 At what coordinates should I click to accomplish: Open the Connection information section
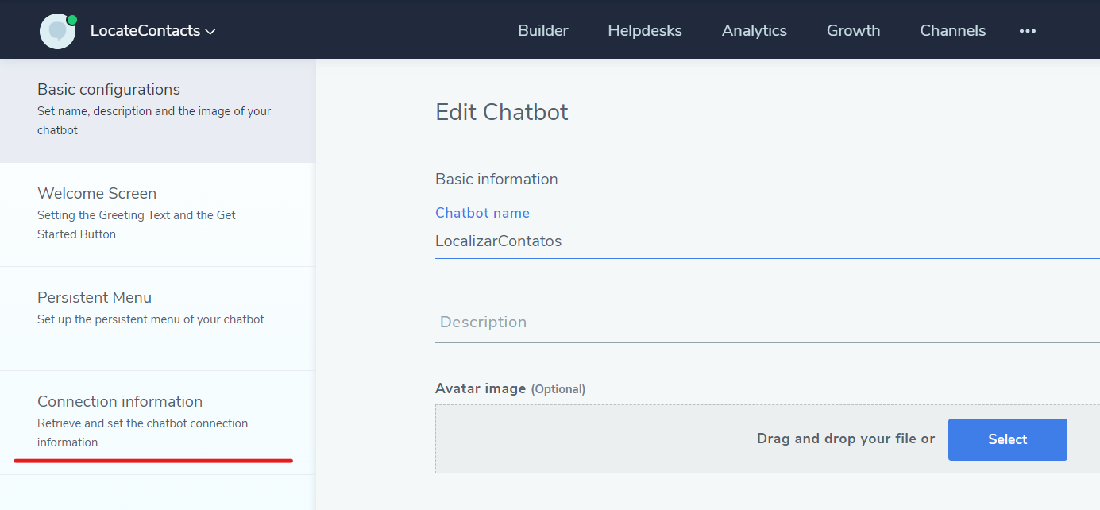[157, 422]
